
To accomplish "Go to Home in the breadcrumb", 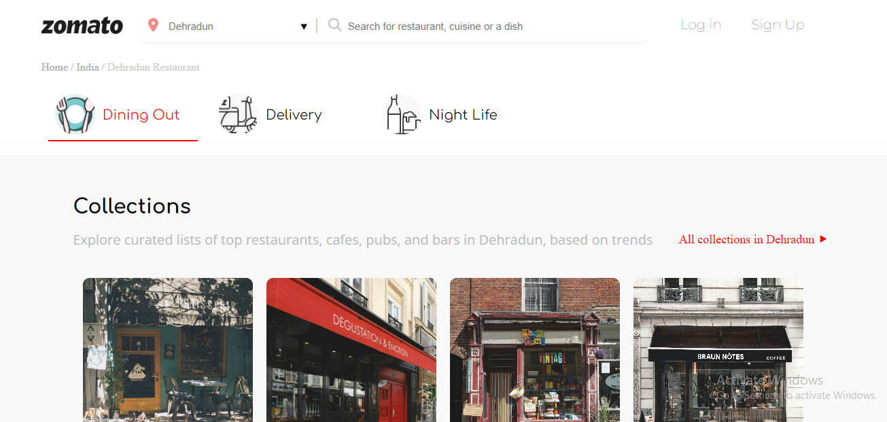I will (x=54, y=67).
